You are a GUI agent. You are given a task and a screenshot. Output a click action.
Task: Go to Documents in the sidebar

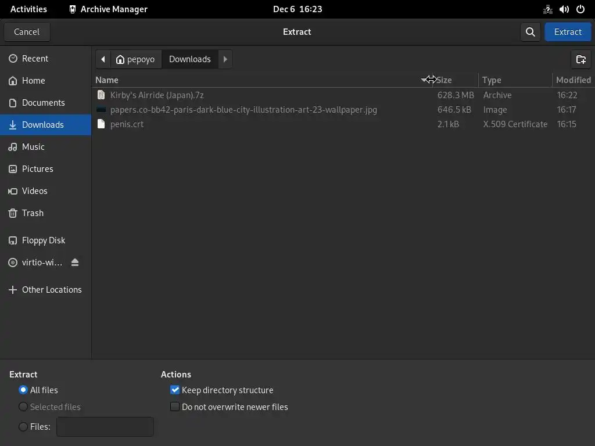43,103
